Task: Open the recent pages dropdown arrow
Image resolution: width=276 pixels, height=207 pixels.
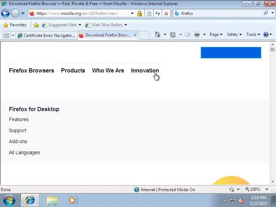Action: click(23, 13)
